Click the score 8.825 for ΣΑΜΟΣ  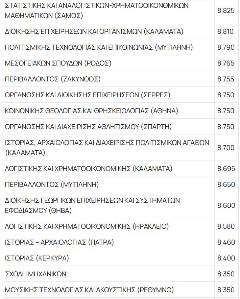pos(226,10)
